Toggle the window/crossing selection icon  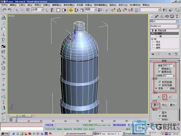tap(64, 10)
